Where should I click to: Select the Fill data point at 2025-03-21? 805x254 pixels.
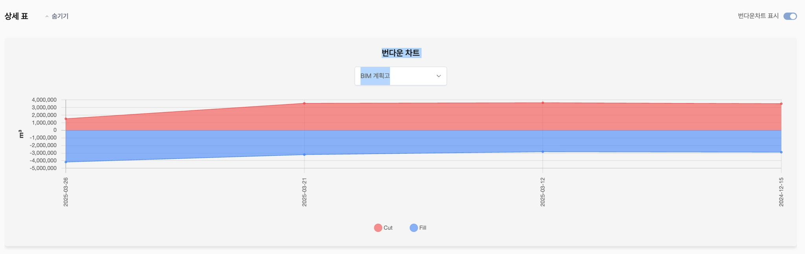(x=304, y=155)
